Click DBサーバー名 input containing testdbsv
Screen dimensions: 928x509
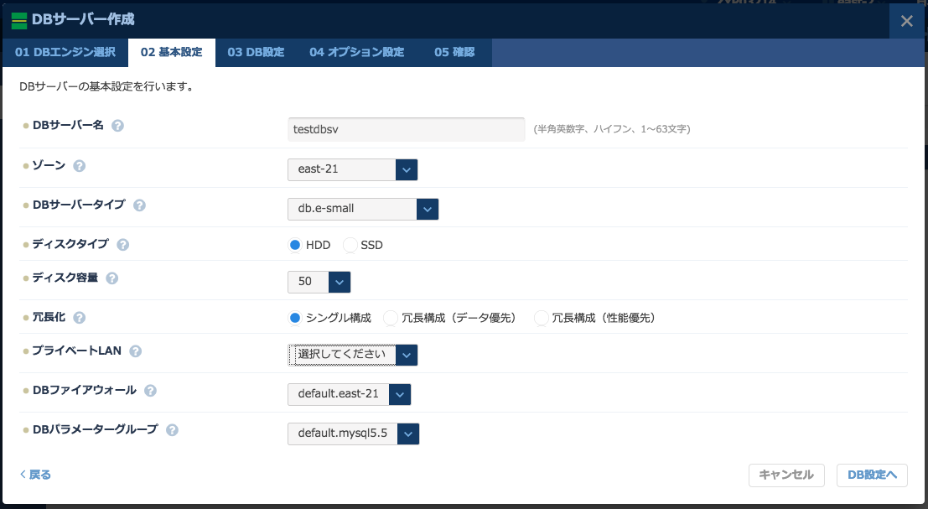click(406, 129)
